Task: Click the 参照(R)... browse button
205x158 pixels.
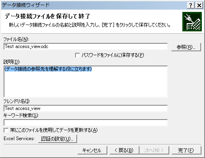Action: 186,47
